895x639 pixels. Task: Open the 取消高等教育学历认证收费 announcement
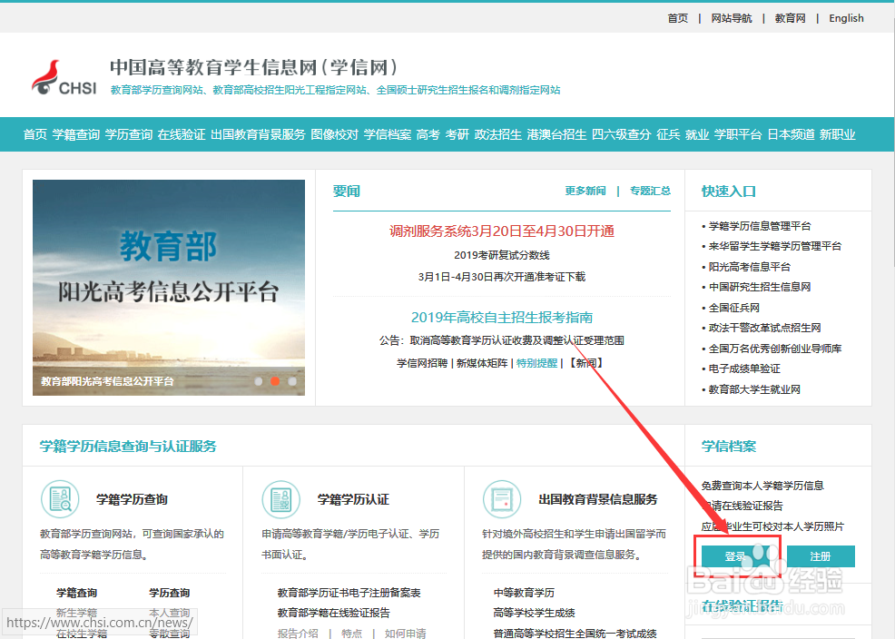pyautogui.click(x=502, y=340)
